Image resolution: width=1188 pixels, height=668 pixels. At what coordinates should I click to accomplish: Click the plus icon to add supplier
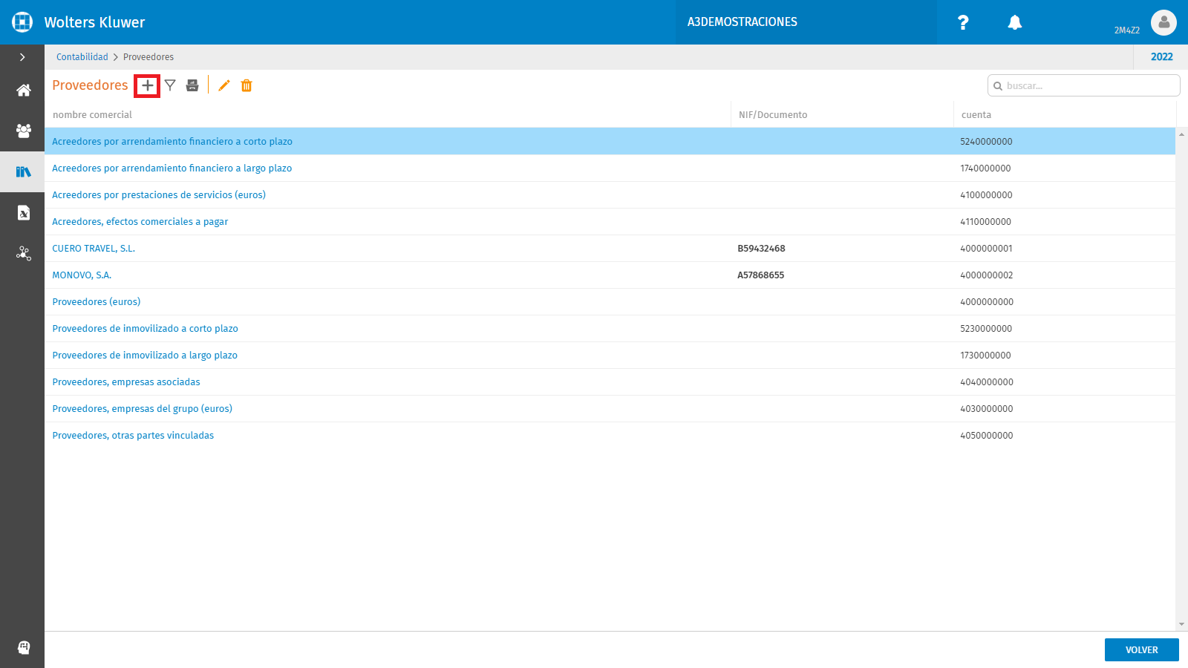(148, 85)
